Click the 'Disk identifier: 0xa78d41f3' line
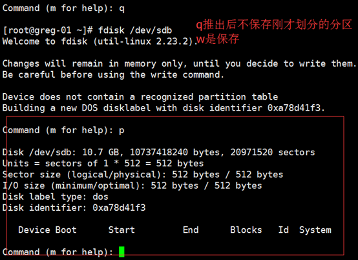 74,208
